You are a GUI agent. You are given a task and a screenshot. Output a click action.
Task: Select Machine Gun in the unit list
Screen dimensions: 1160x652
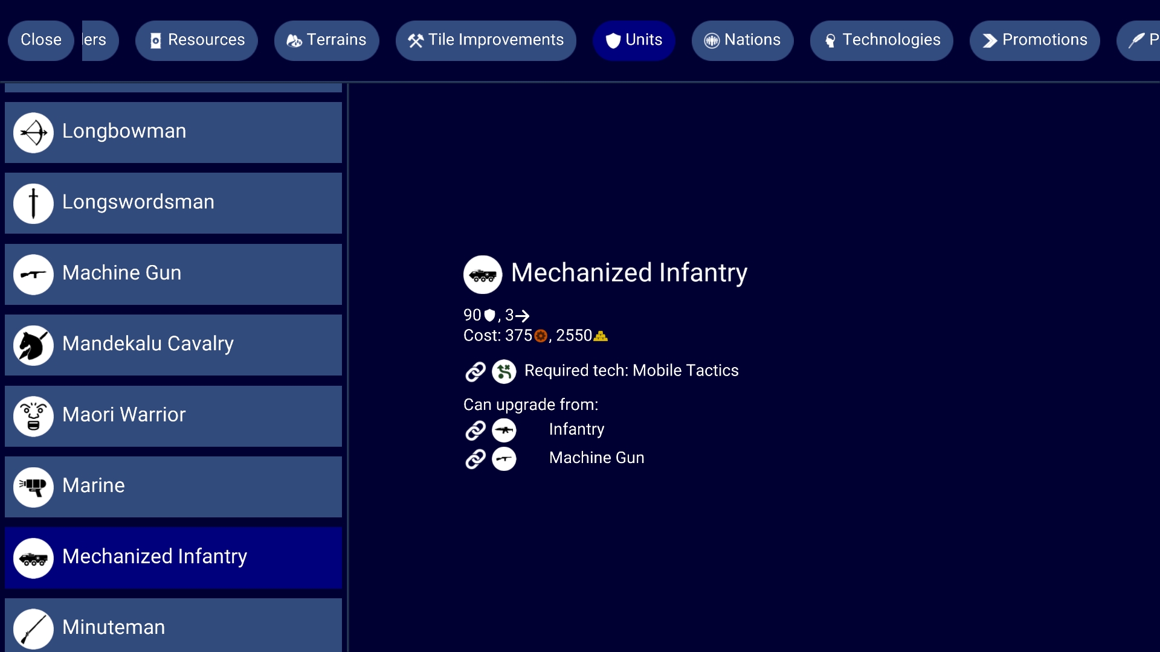tap(173, 274)
